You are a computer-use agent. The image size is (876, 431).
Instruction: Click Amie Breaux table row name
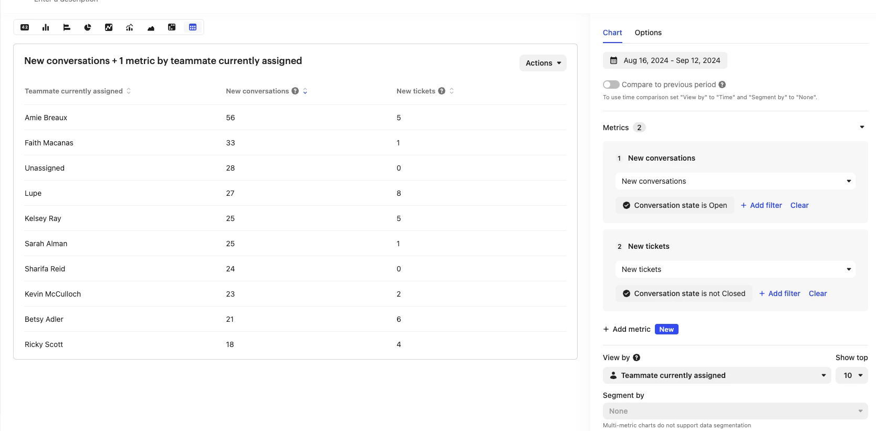click(46, 118)
